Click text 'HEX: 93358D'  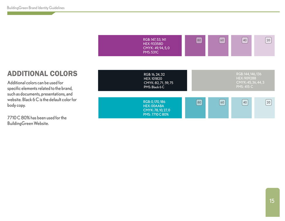153,44
